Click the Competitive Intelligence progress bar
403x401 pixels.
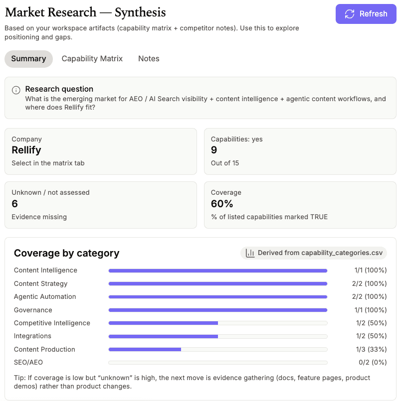[x=218, y=323]
